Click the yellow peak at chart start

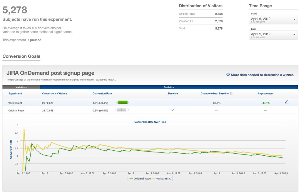click(x=24, y=129)
